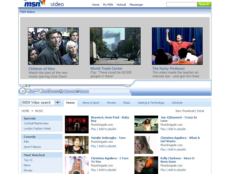Switch to the Gaming & Technology tab
This screenshot has width=231, height=174.
point(151,103)
